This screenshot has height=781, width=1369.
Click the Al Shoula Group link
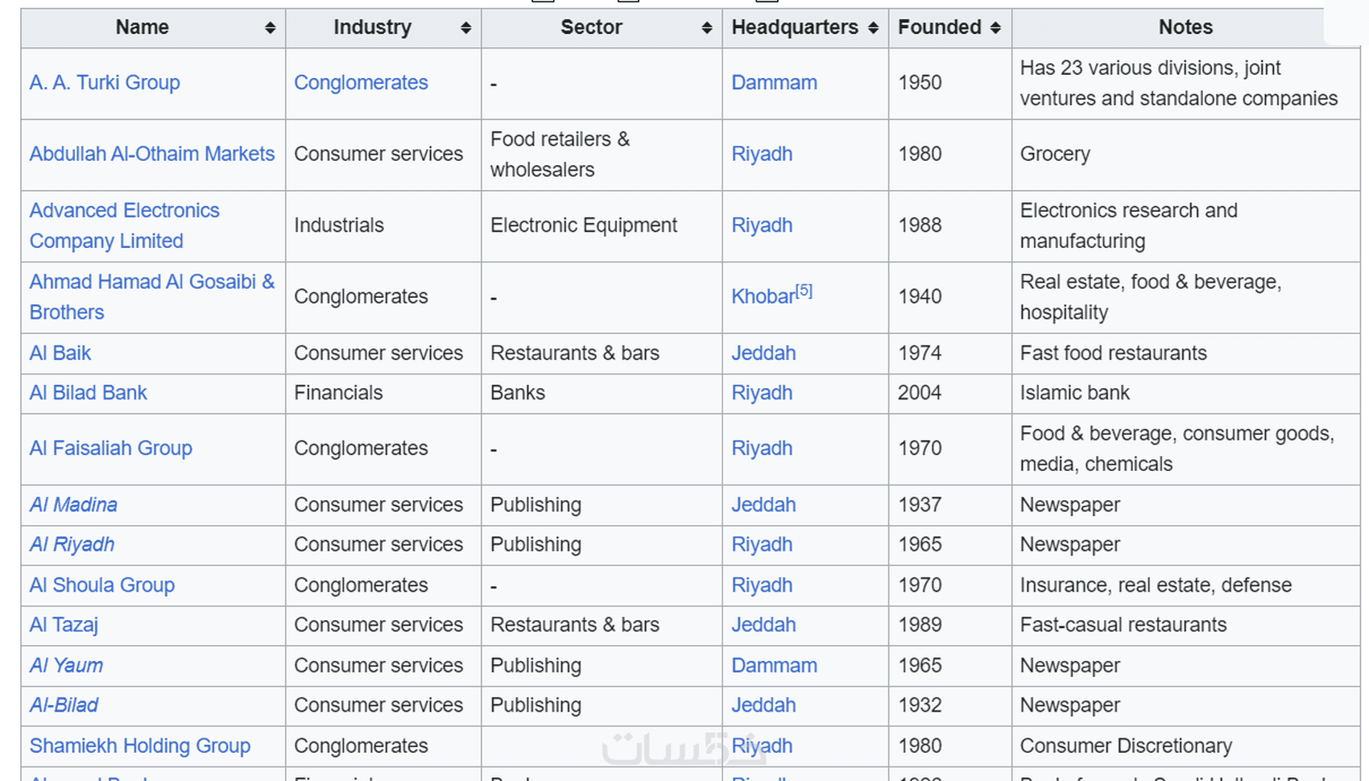pyautogui.click(x=102, y=585)
